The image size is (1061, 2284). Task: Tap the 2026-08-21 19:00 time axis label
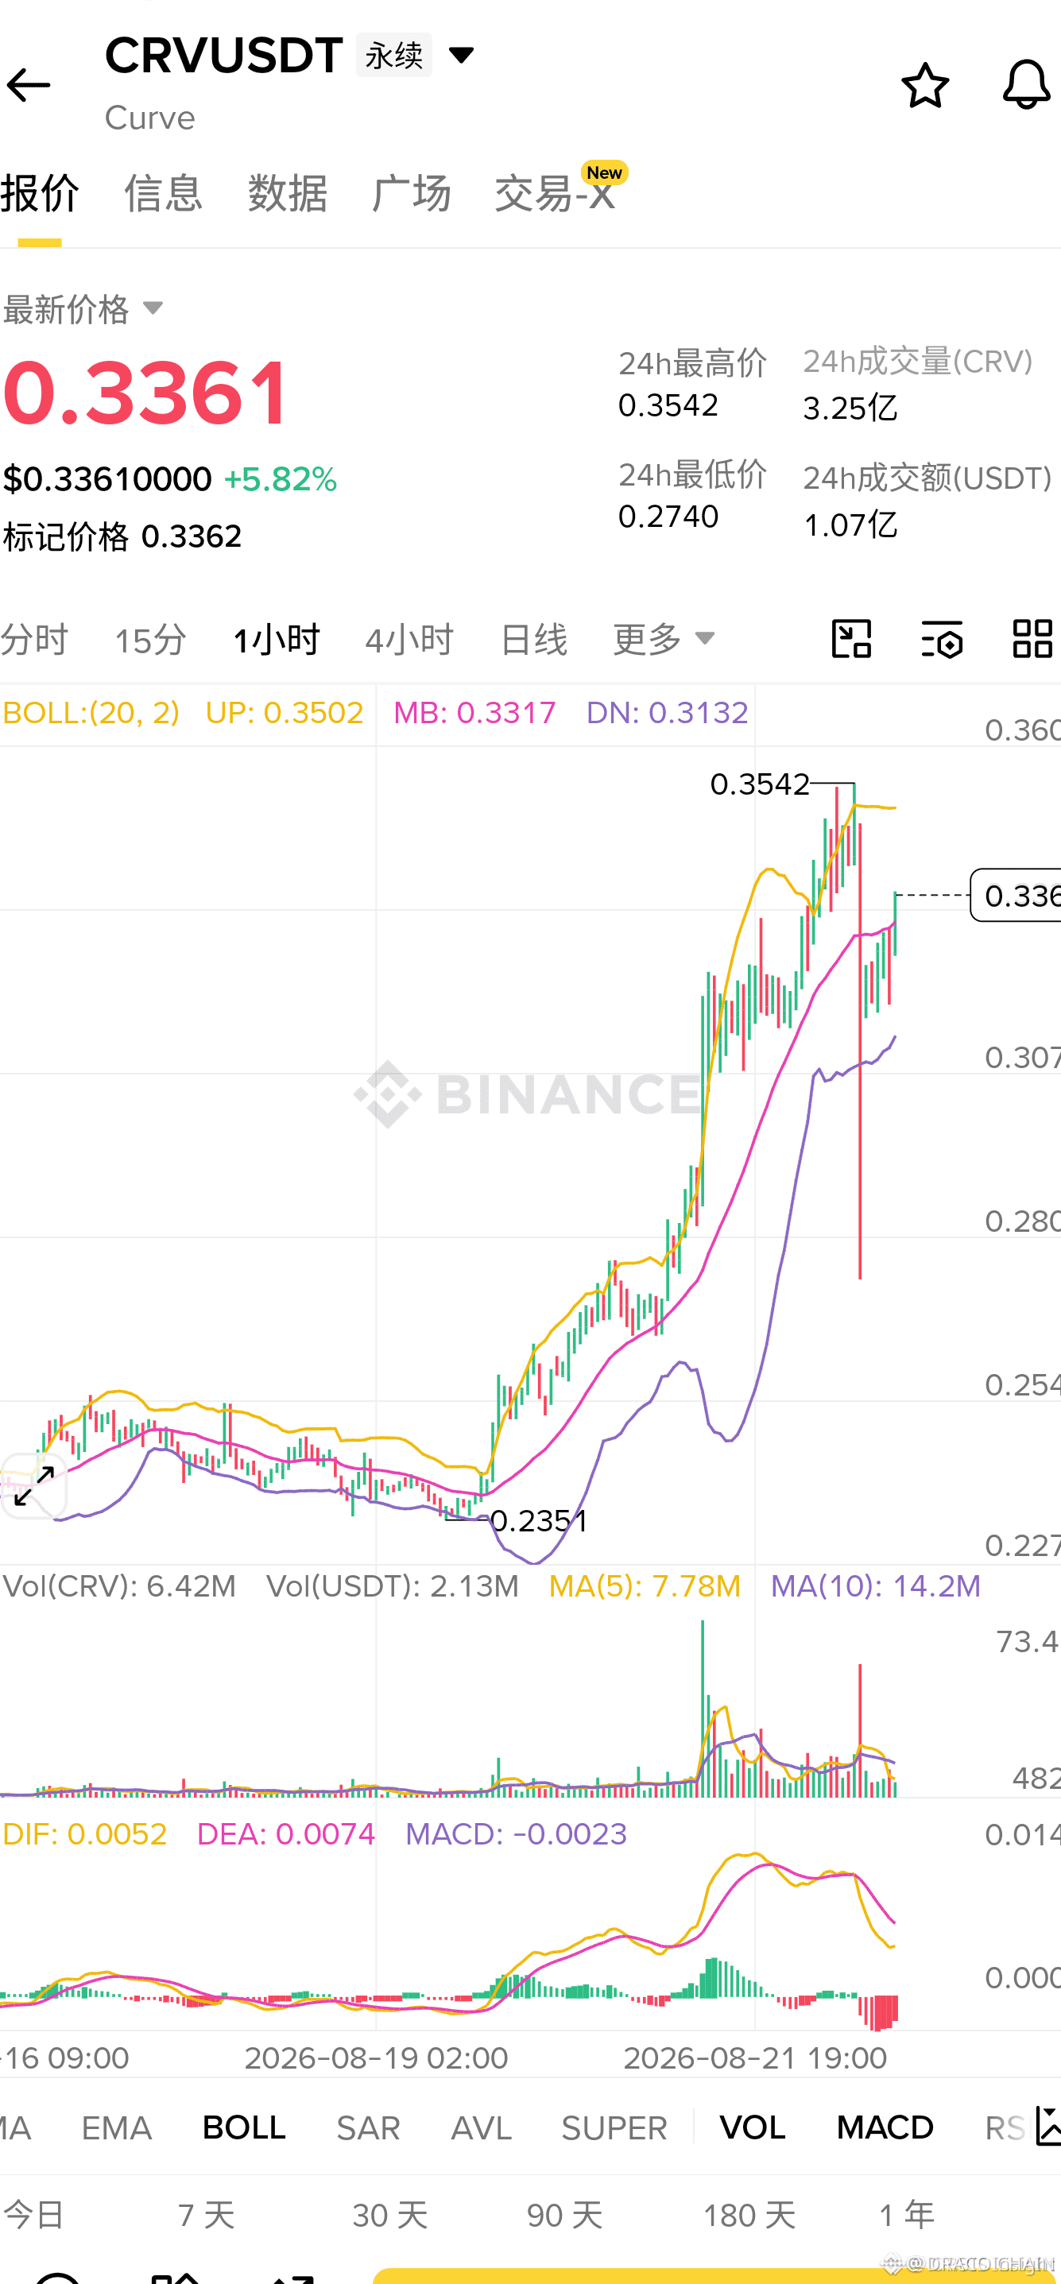754,2058
